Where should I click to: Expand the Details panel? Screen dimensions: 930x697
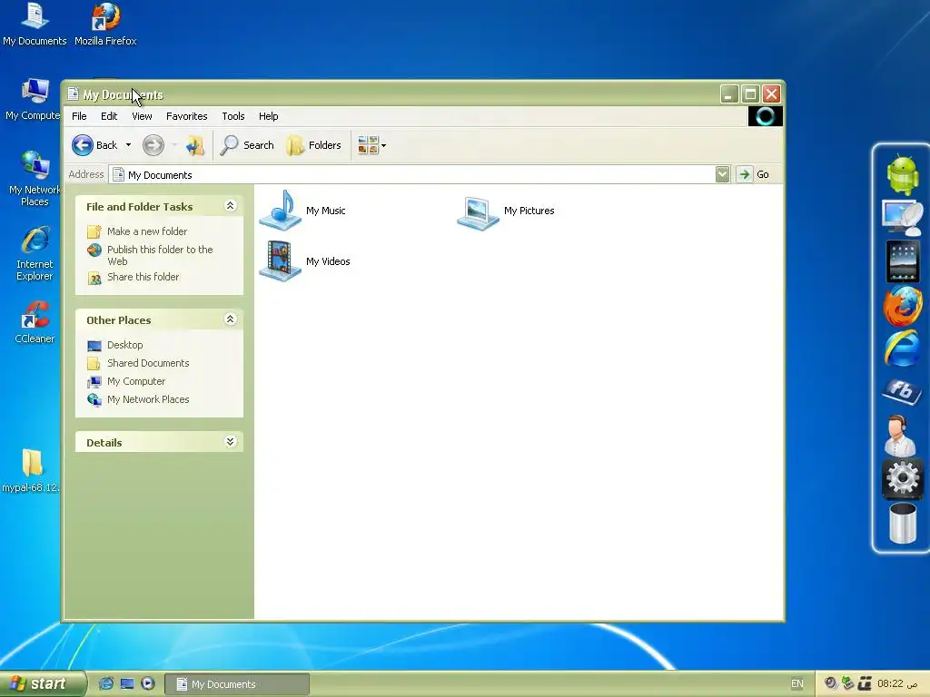[x=230, y=442]
